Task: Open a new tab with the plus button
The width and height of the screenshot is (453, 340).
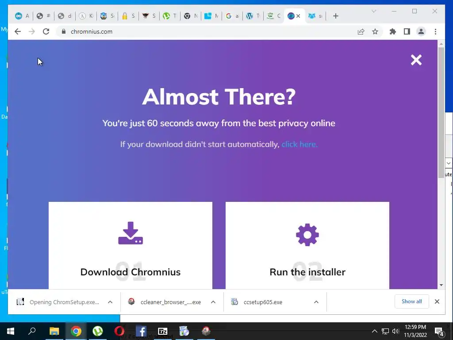Action: [335, 16]
